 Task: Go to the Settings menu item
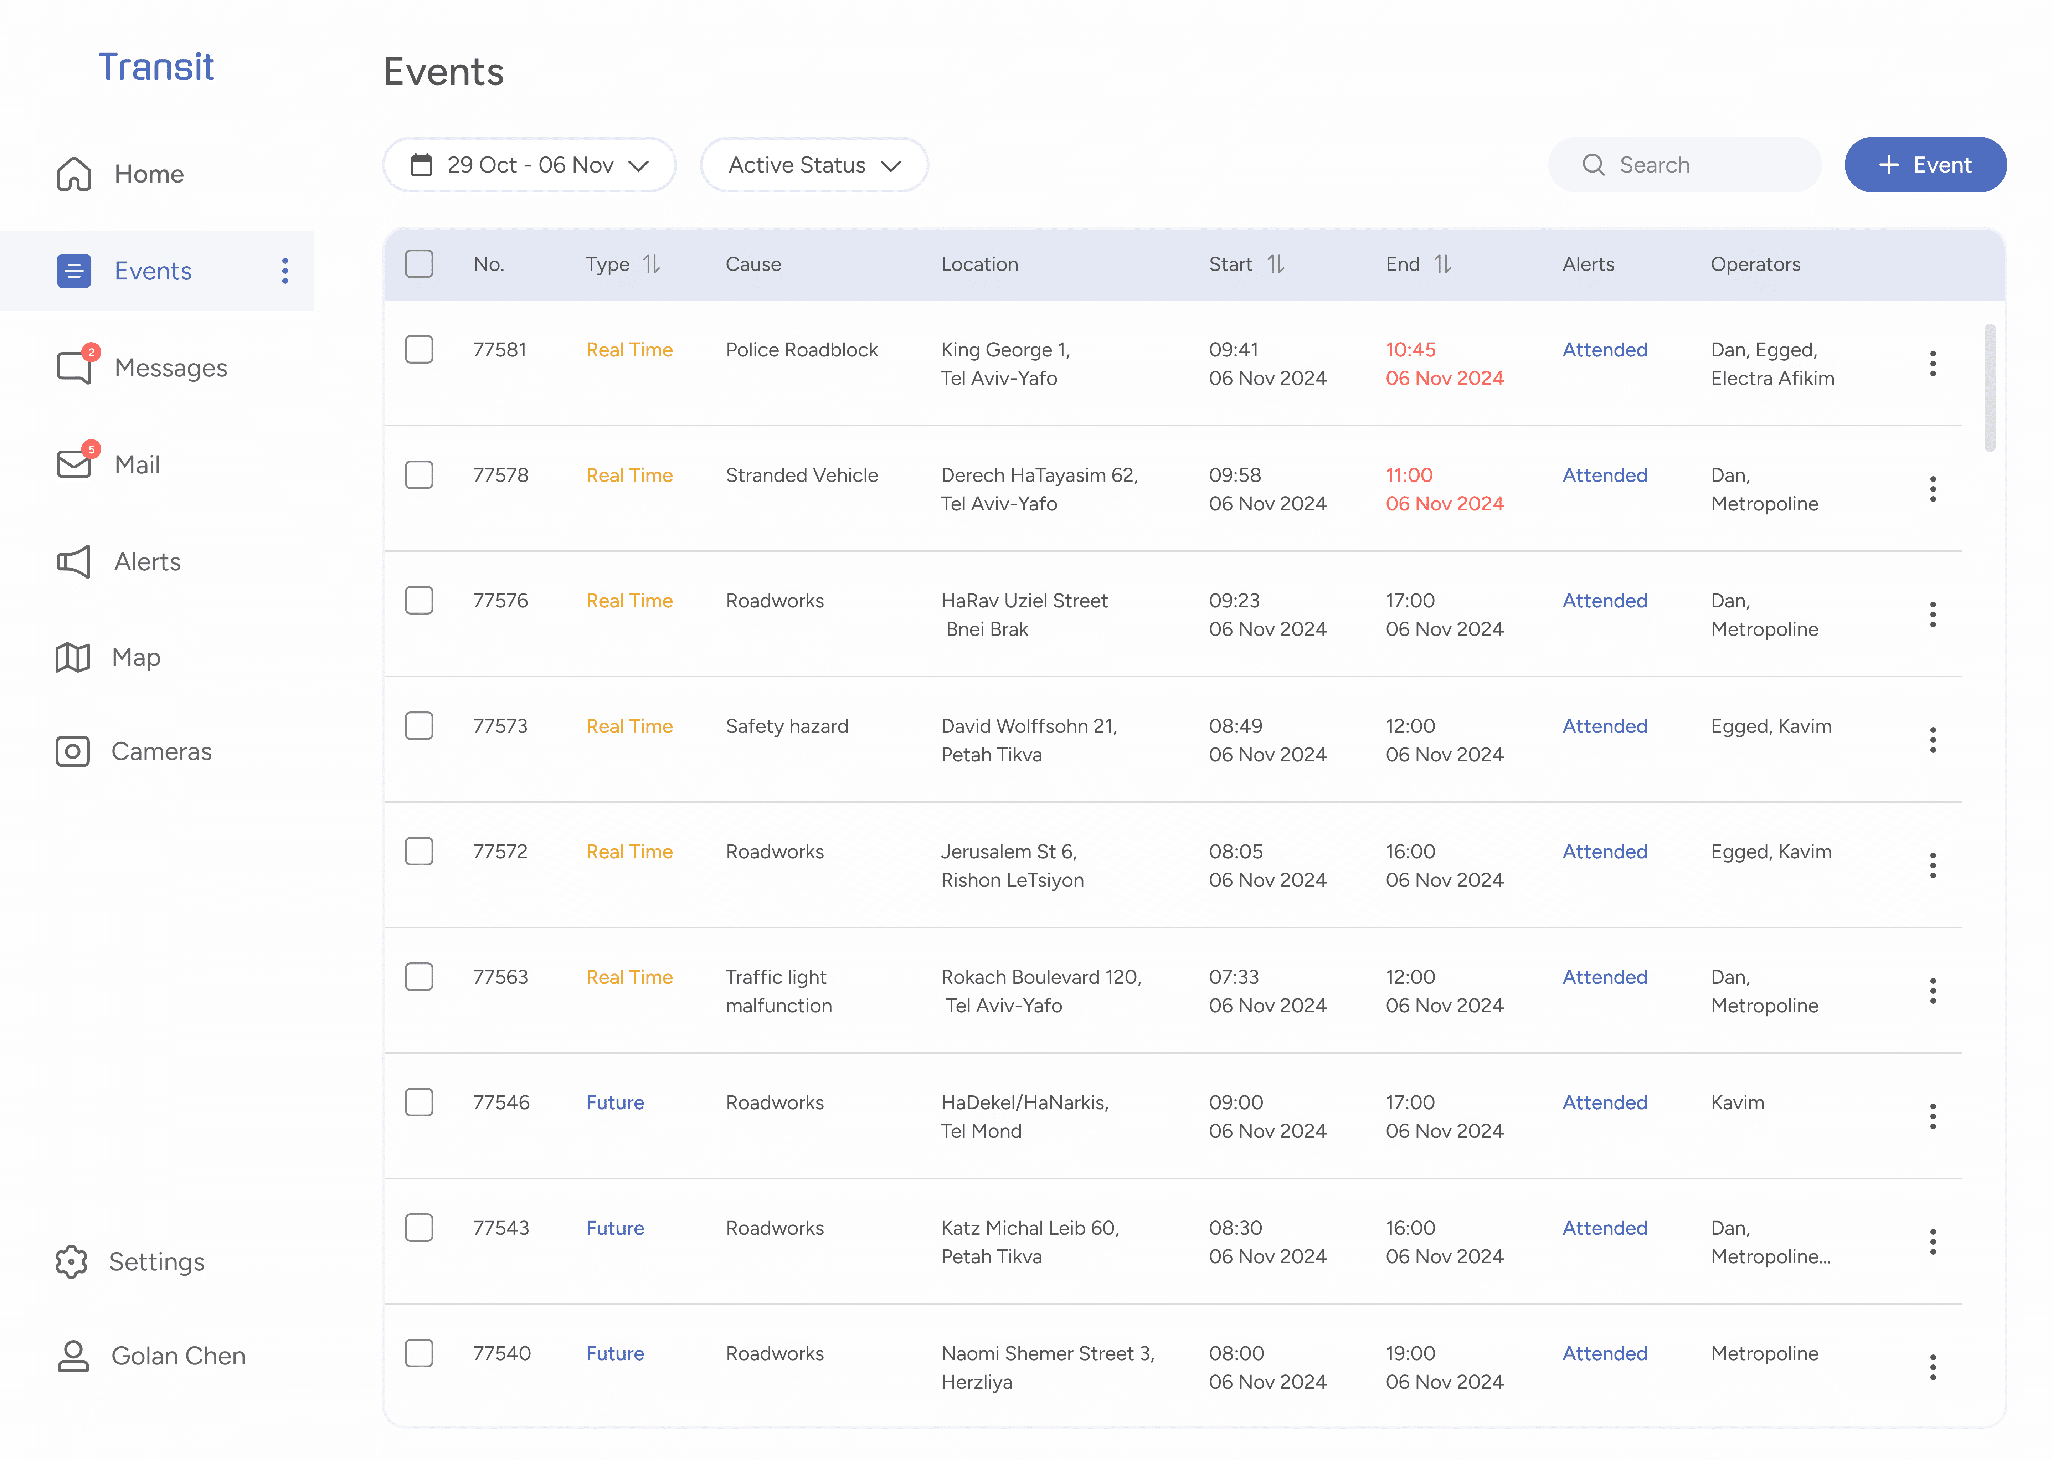pyautogui.click(x=156, y=1261)
